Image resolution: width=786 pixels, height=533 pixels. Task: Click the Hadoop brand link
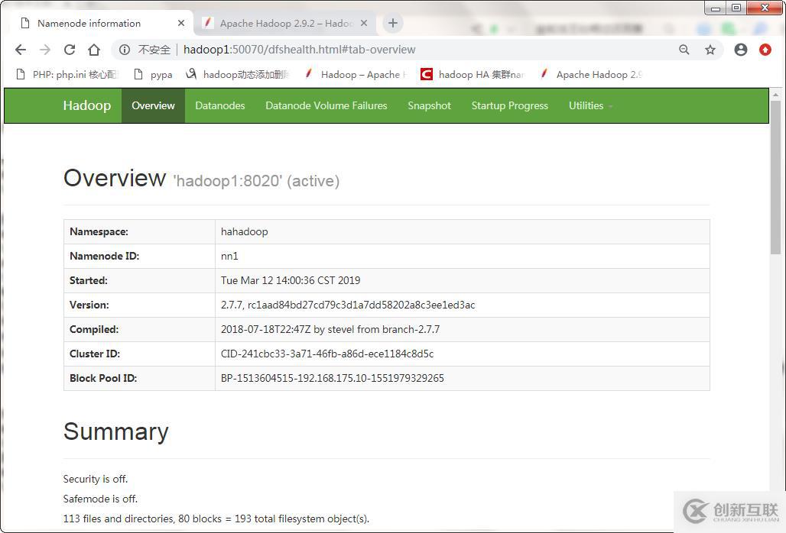[86, 105]
